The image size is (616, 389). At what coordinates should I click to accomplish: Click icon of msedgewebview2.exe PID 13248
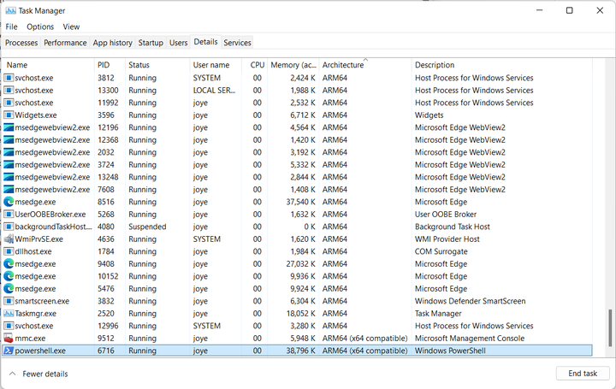9,177
